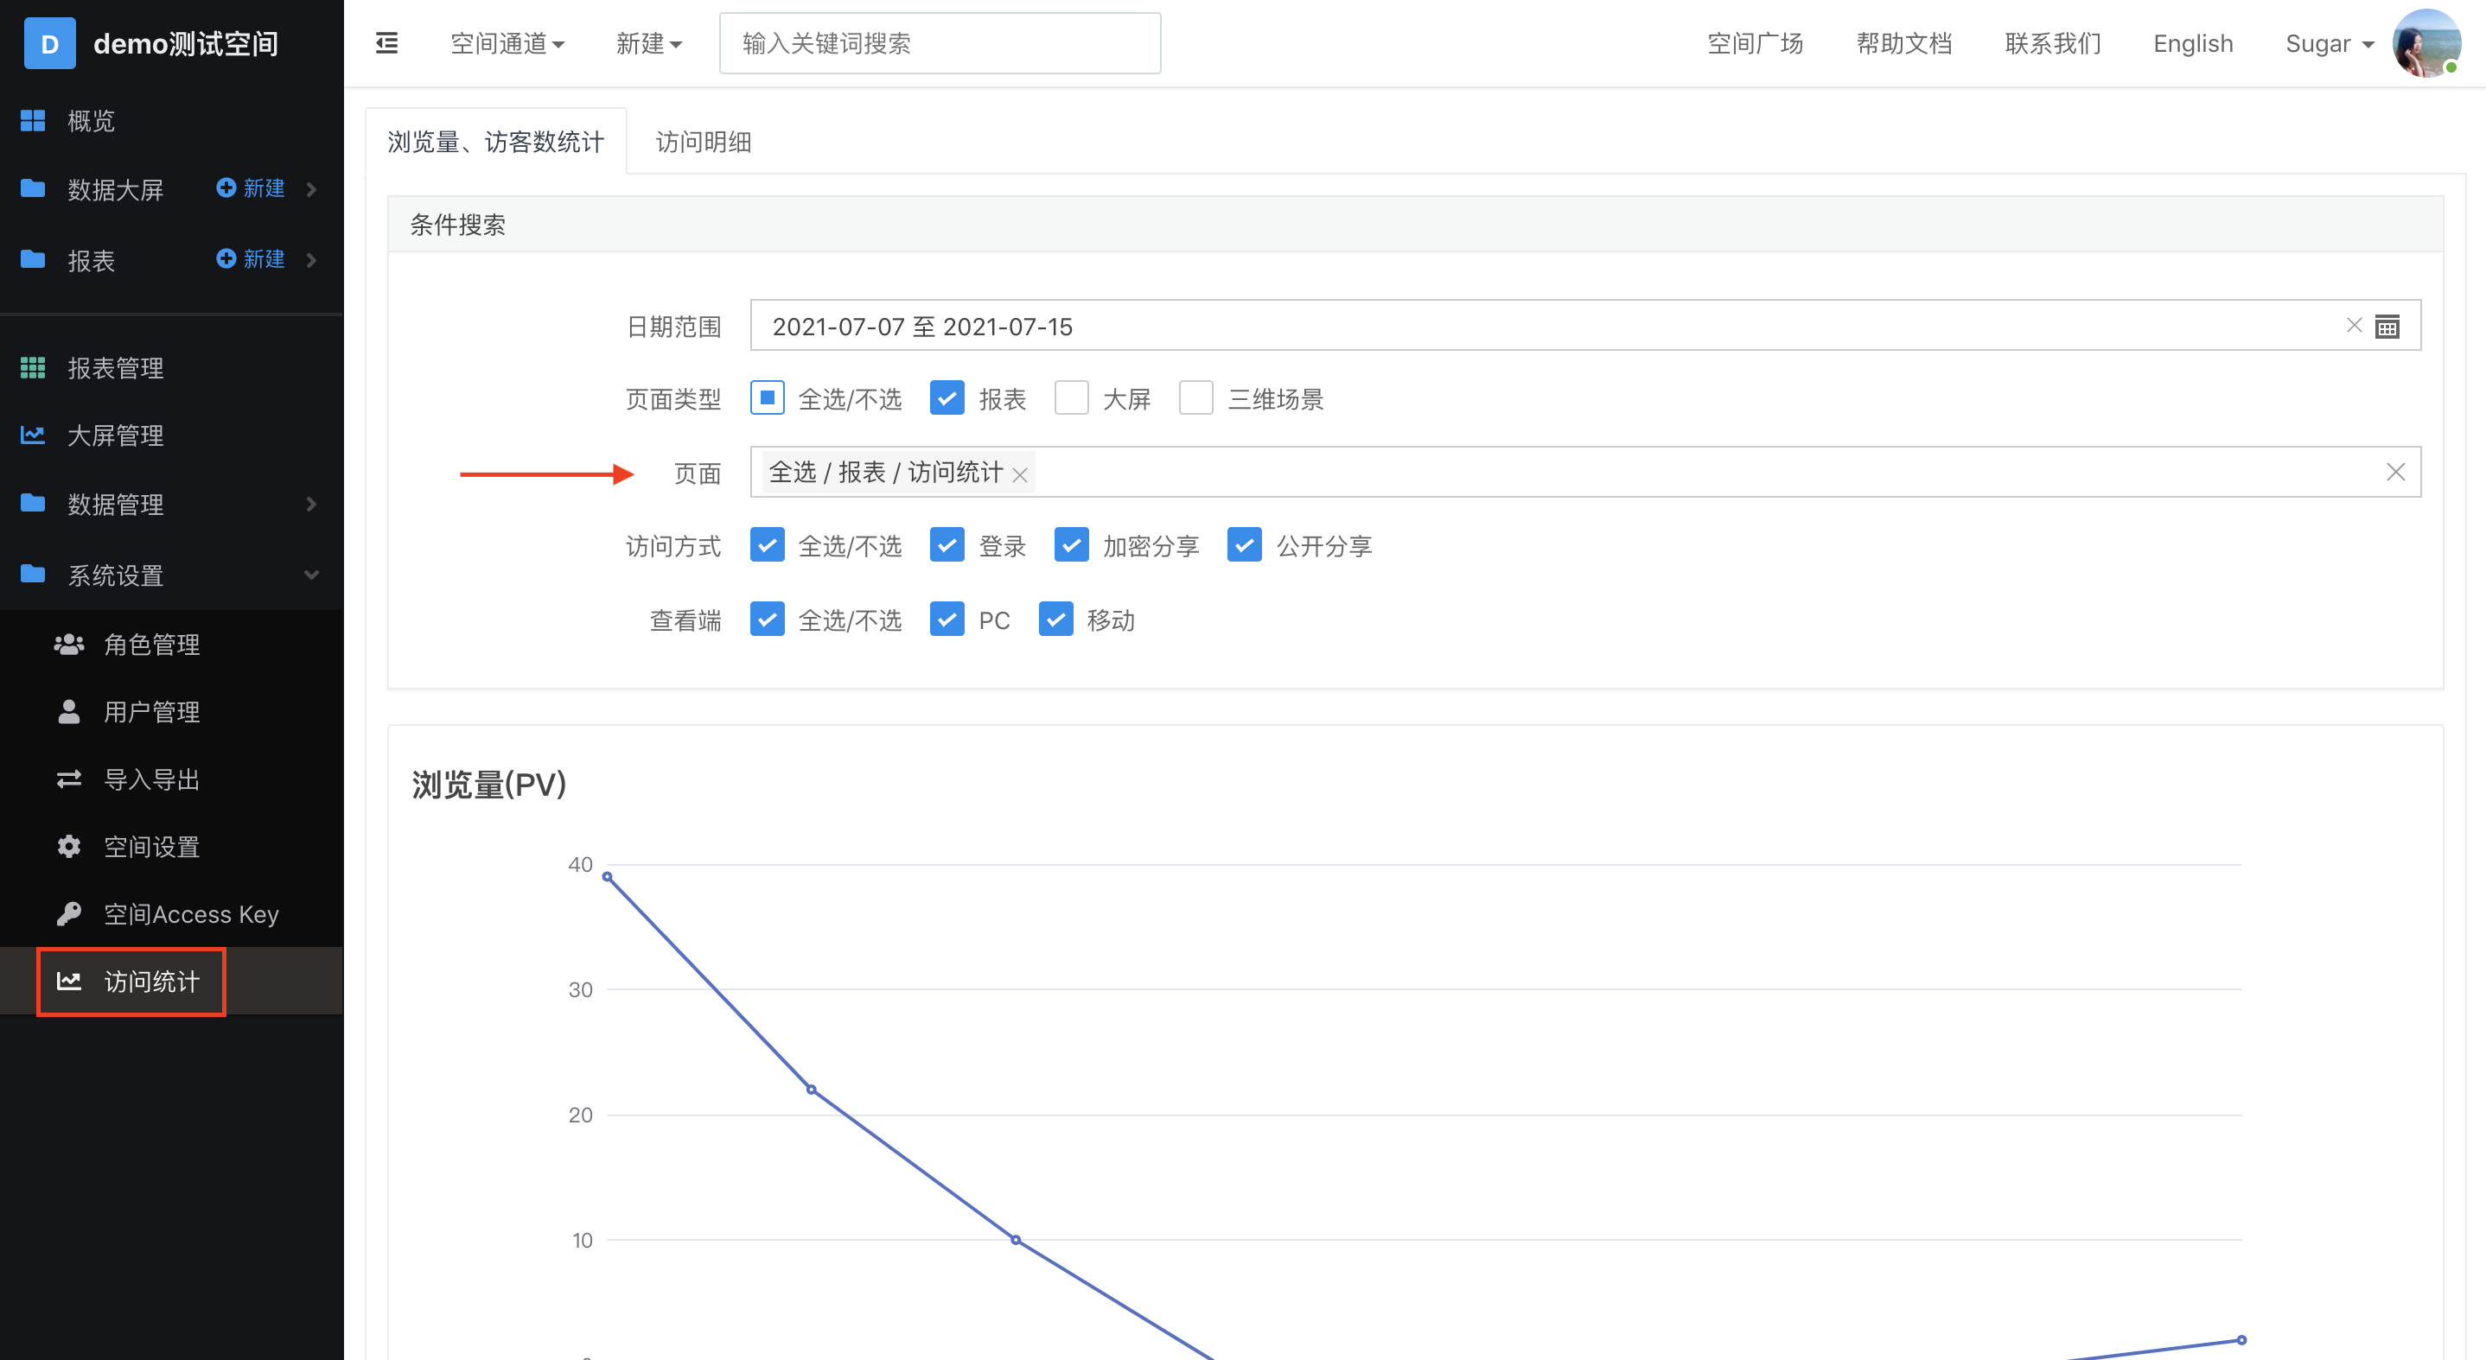2486x1360 pixels.
Task: Open 系统设置 folder item
Action: click(116, 575)
